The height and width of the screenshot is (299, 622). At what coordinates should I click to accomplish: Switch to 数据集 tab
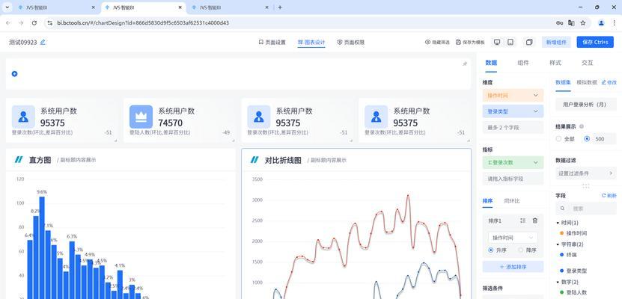point(563,82)
